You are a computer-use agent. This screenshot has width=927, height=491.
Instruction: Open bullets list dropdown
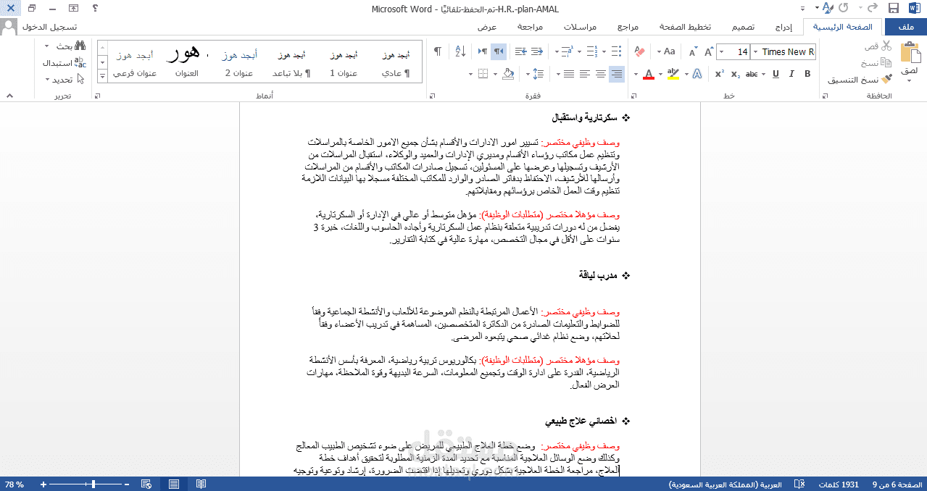[604, 51]
